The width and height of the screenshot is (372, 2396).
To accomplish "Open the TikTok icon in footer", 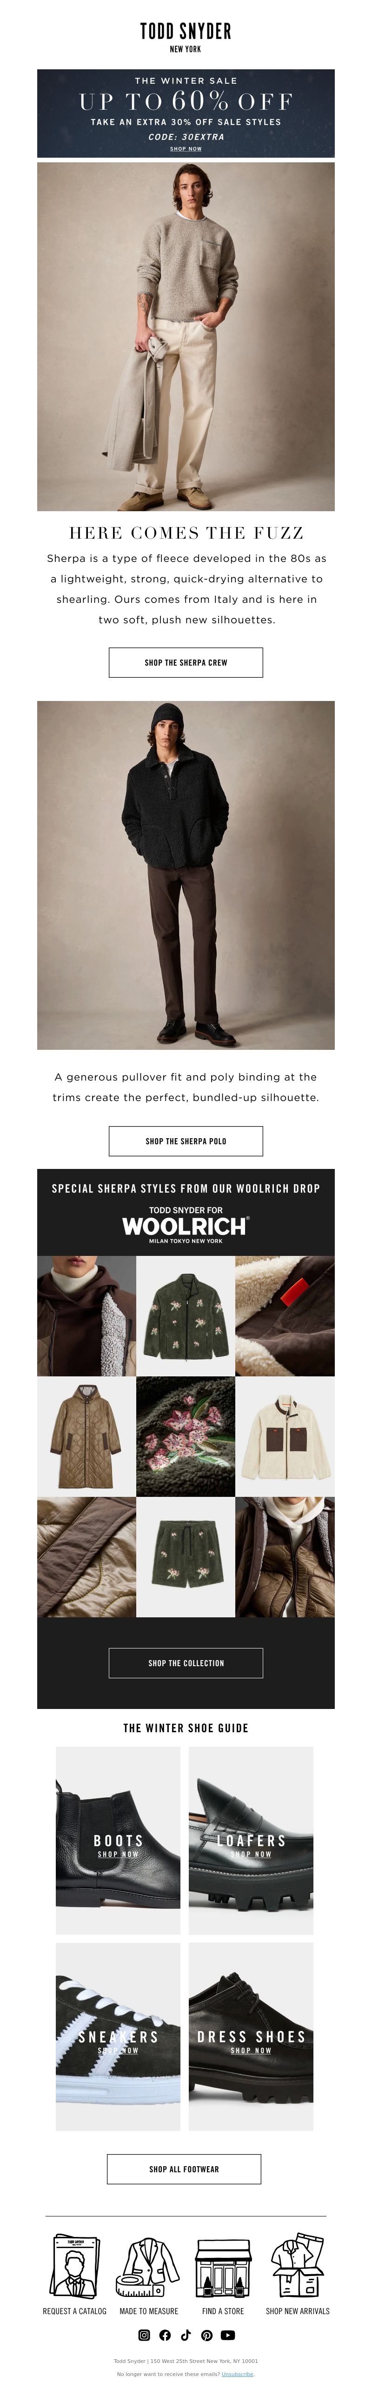I will click(x=186, y=2335).
